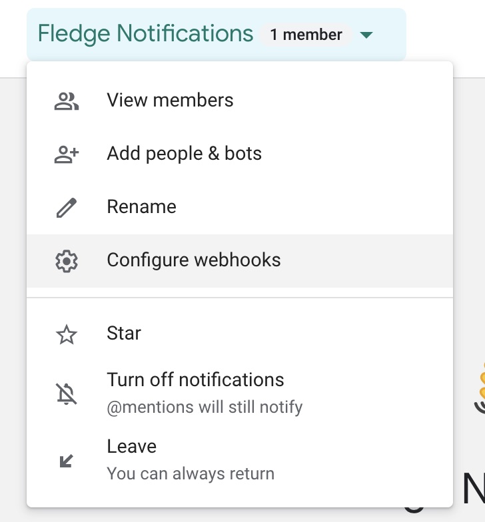The image size is (485, 522).
Task: Click the '@mentions will still notify' subtext
Action: pyautogui.click(x=205, y=407)
